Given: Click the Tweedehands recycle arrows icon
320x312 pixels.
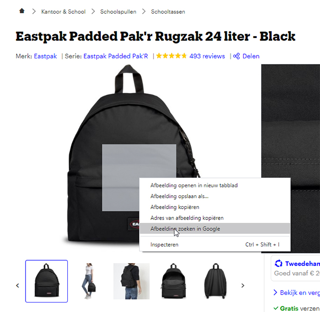Looking at the screenshot, I should [x=278, y=264].
